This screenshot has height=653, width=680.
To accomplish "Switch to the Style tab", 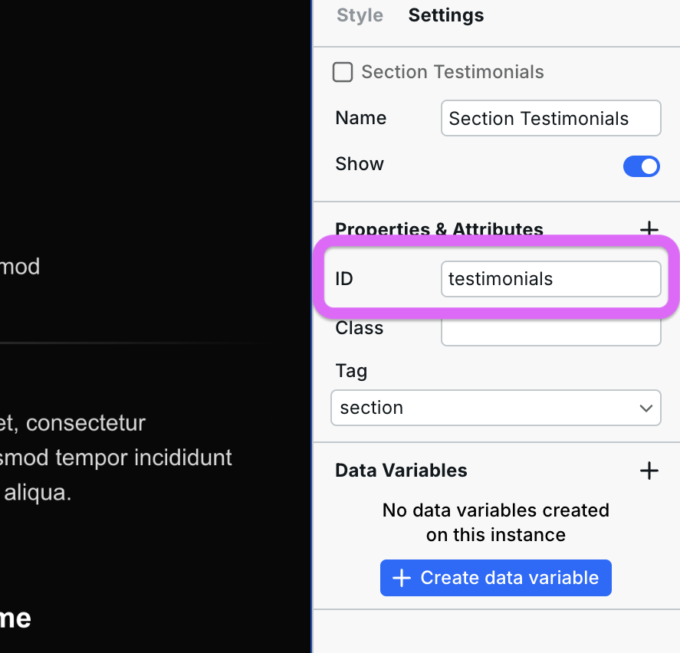I will [360, 15].
